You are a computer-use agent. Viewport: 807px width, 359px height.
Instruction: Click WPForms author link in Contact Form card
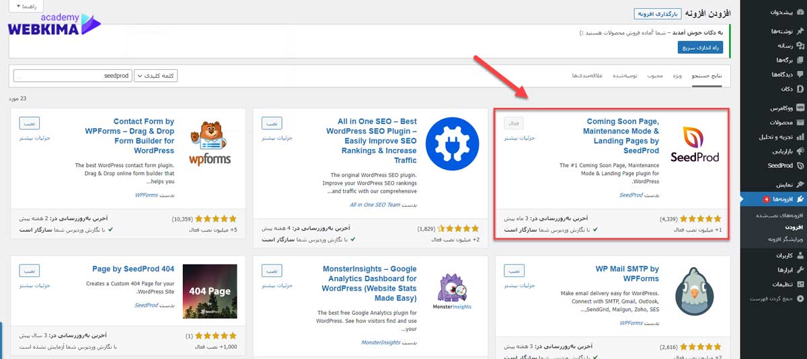tap(147, 195)
